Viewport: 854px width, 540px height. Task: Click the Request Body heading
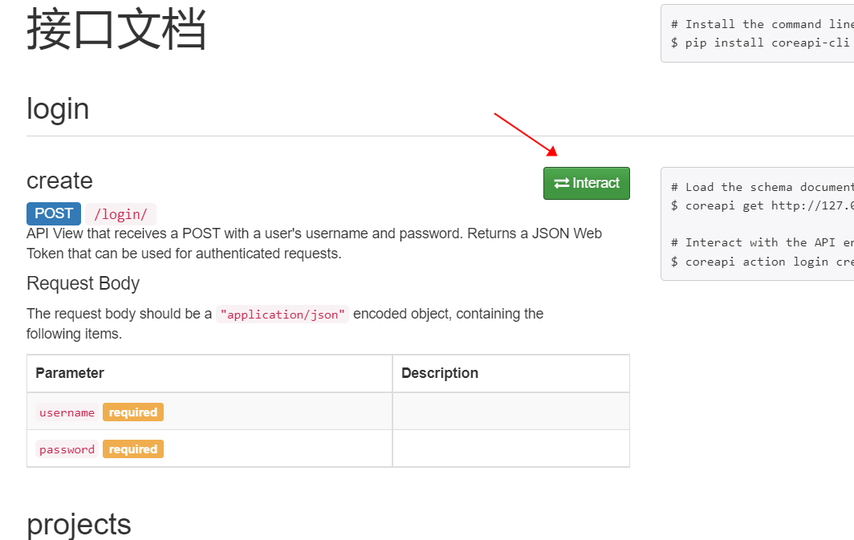83,283
